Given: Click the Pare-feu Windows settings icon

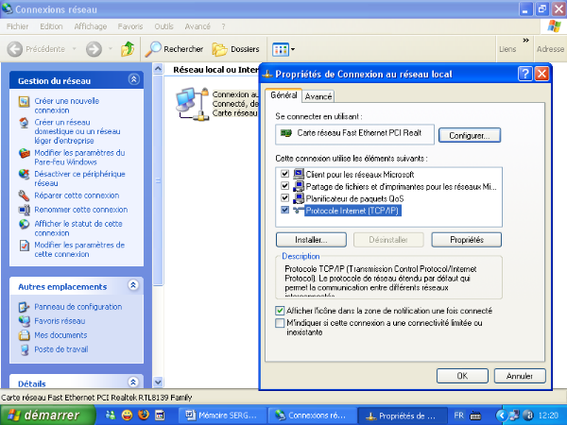Looking at the screenshot, I should (24, 153).
